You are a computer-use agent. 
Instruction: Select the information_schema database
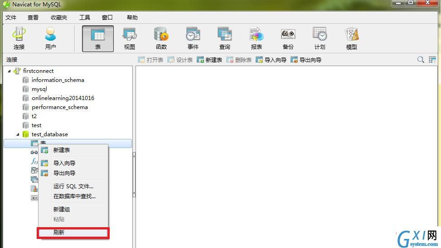tap(58, 80)
